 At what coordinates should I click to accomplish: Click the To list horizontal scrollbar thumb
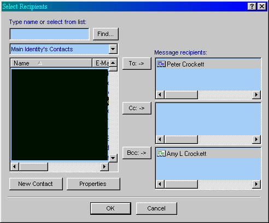coord(181,95)
